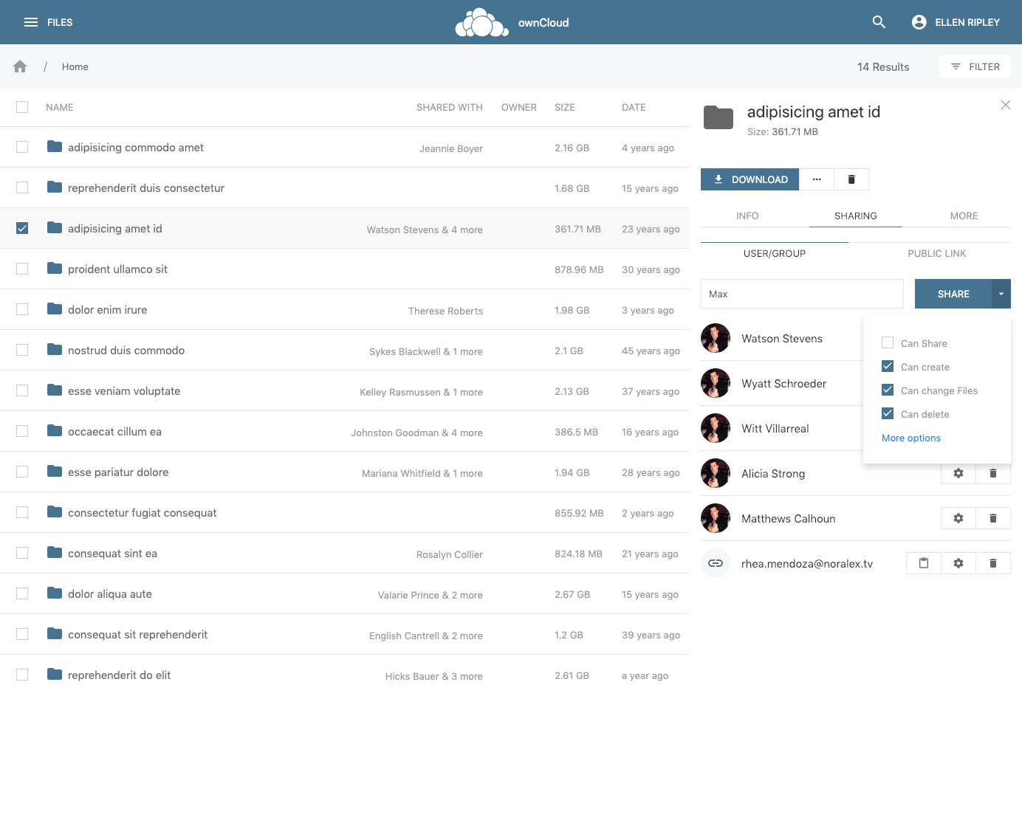The height and width of the screenshot is (837, 1022).
Task: Sort by the DATE column header
Action: click(x=634, y=107)
